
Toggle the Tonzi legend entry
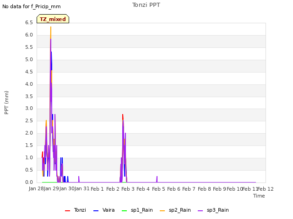coord(76,210)
